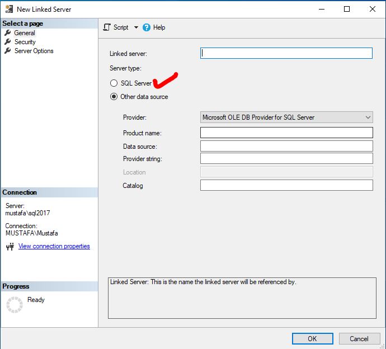Screen dimensions: 386x349
Task: Dismiss dialog with Cancel button
Action: [x=359, y=339]
